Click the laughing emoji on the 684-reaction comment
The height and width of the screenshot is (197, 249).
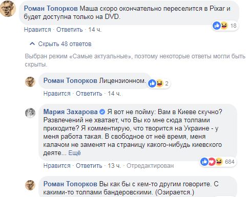pos(219,161)
